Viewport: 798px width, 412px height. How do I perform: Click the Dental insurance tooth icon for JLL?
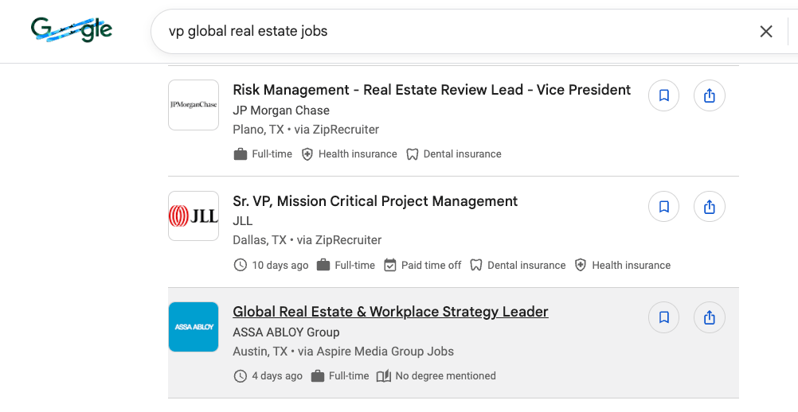pos(476,265)
